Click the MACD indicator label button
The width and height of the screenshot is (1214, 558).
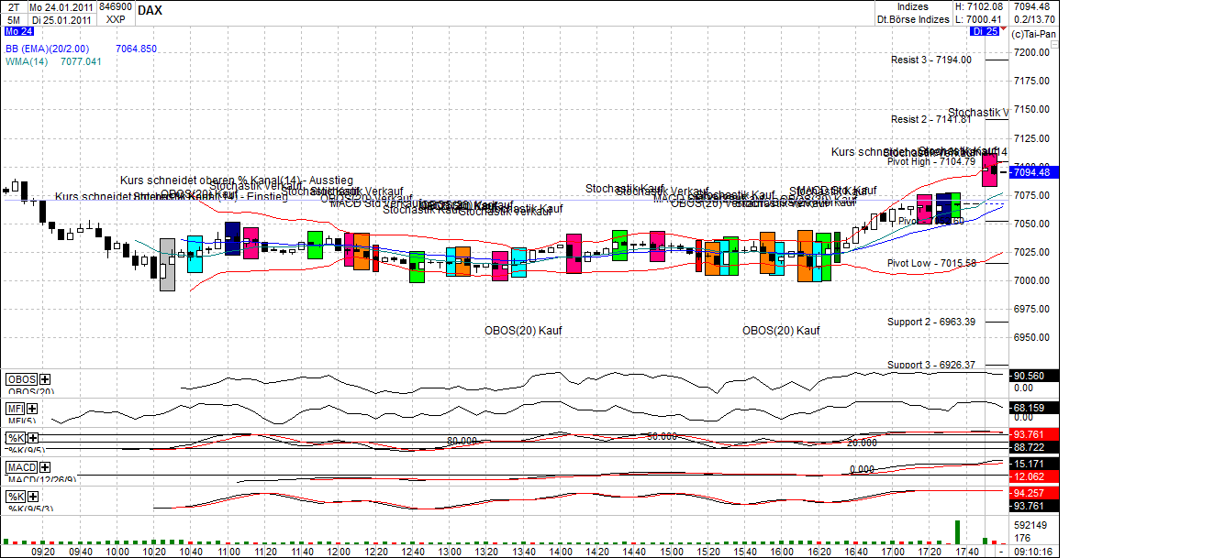point(21,467)
